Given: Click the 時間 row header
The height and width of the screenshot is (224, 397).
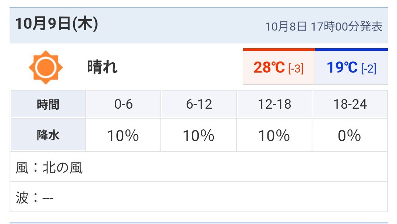Looking at the screenshot, I should pyautogui.click(x=48, y=105).
